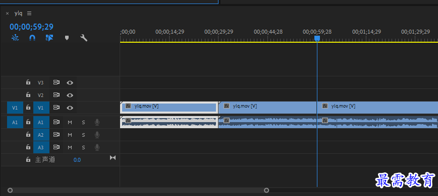Click master track volume value 0.0
Viewport: 438px width, 196px height.
pyautogui.click(x=77, y=160)
